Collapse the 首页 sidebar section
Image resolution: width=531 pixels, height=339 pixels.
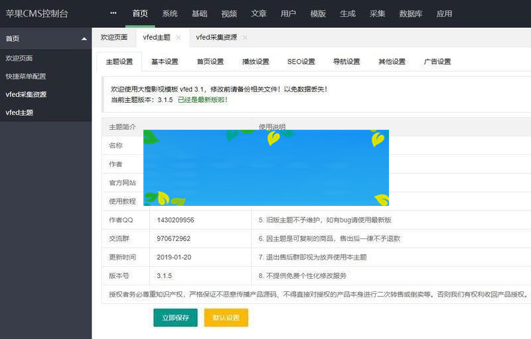point(84,39)
